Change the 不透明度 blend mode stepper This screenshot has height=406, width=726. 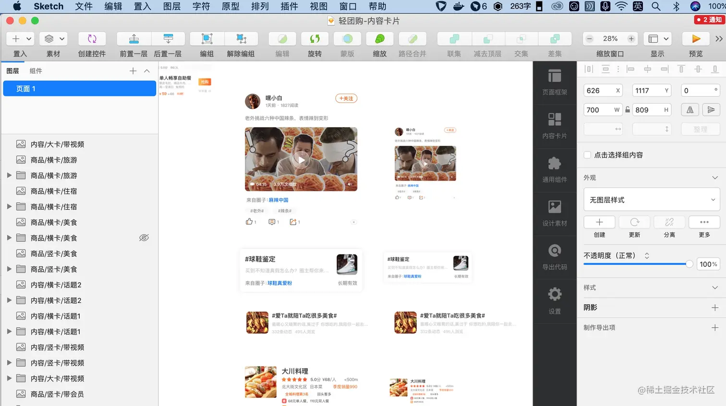tap(647, 256)
